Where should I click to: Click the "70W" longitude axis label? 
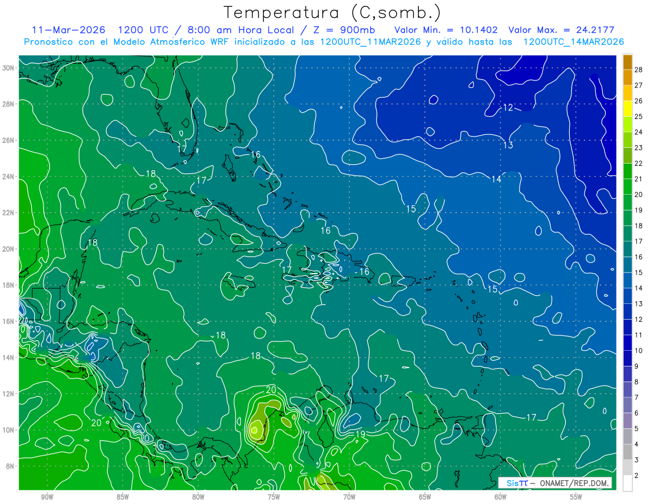pos(349,497)
